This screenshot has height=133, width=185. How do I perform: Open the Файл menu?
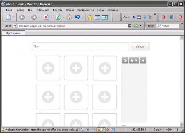point(9,10)
